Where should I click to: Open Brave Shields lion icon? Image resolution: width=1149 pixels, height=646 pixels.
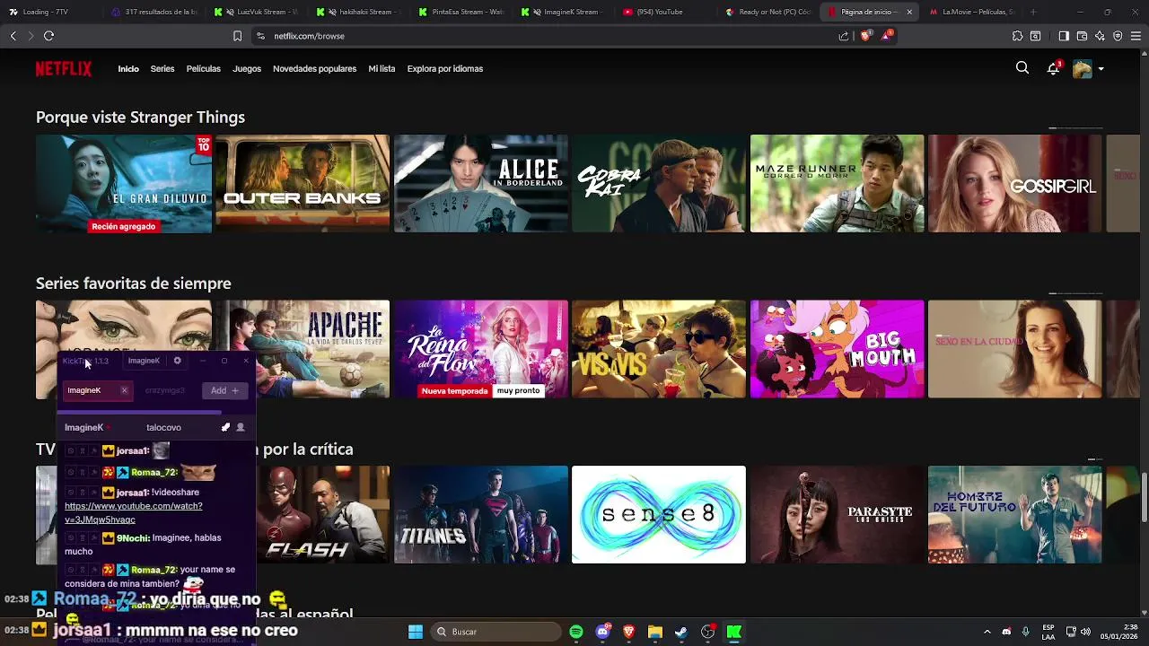(865, 36)
